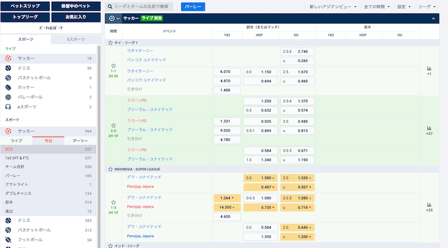Click the soccer icon with count 964

8,131
